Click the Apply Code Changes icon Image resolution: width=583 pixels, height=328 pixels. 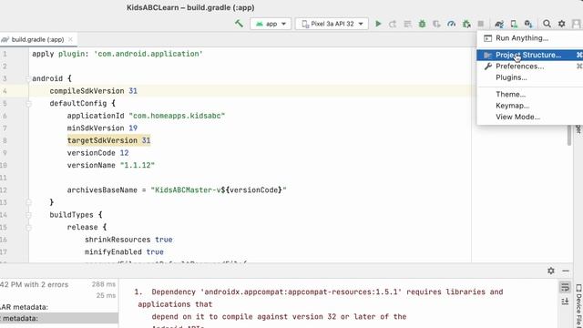point(407,24)
